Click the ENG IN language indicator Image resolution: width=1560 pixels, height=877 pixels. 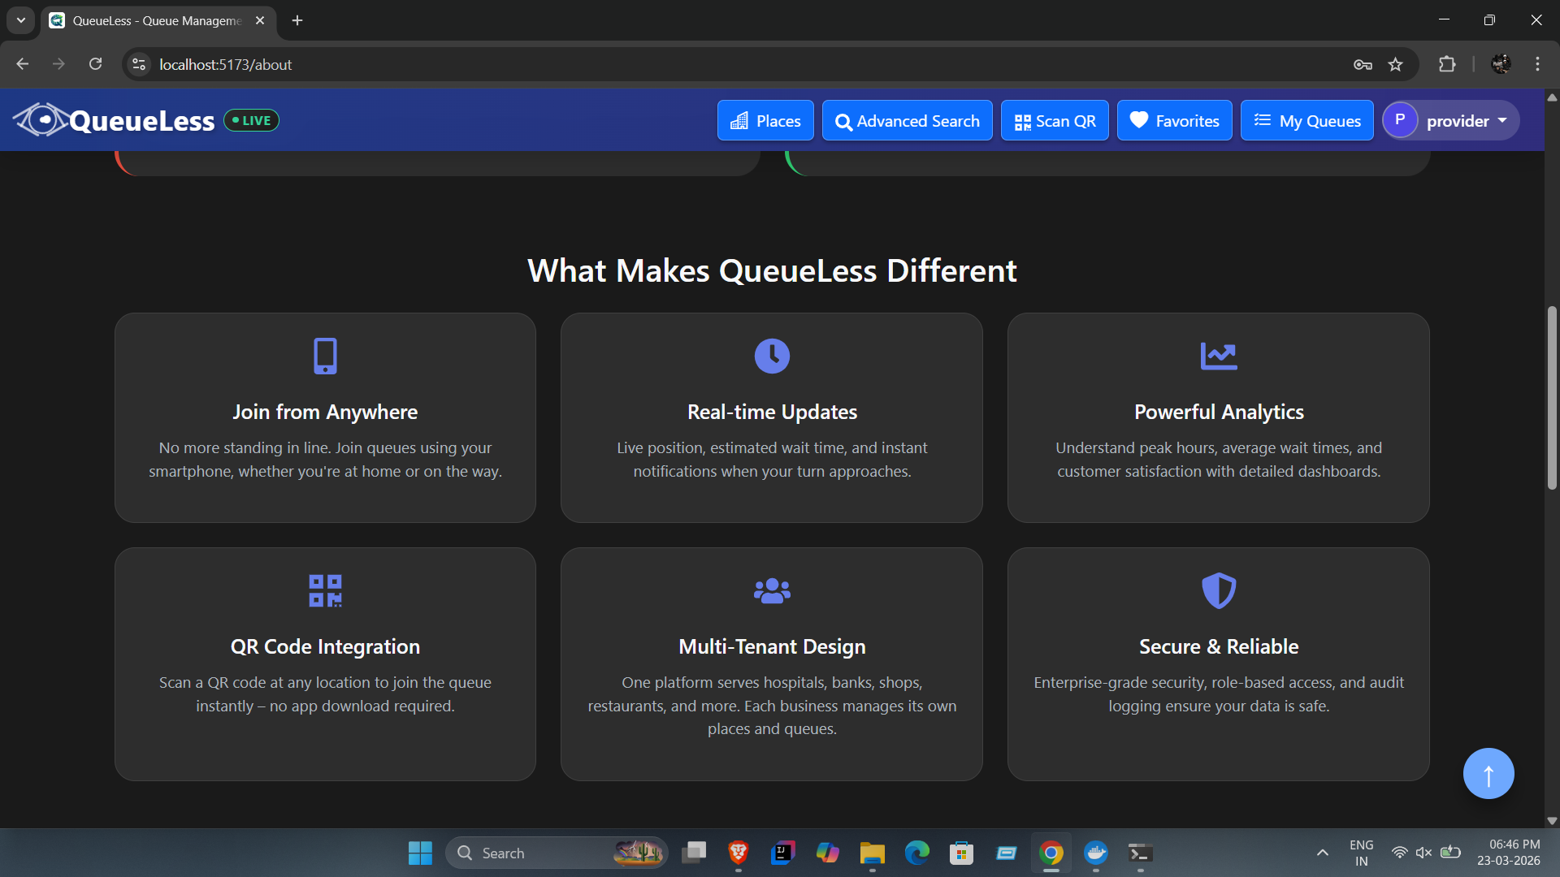[1362, 853]
